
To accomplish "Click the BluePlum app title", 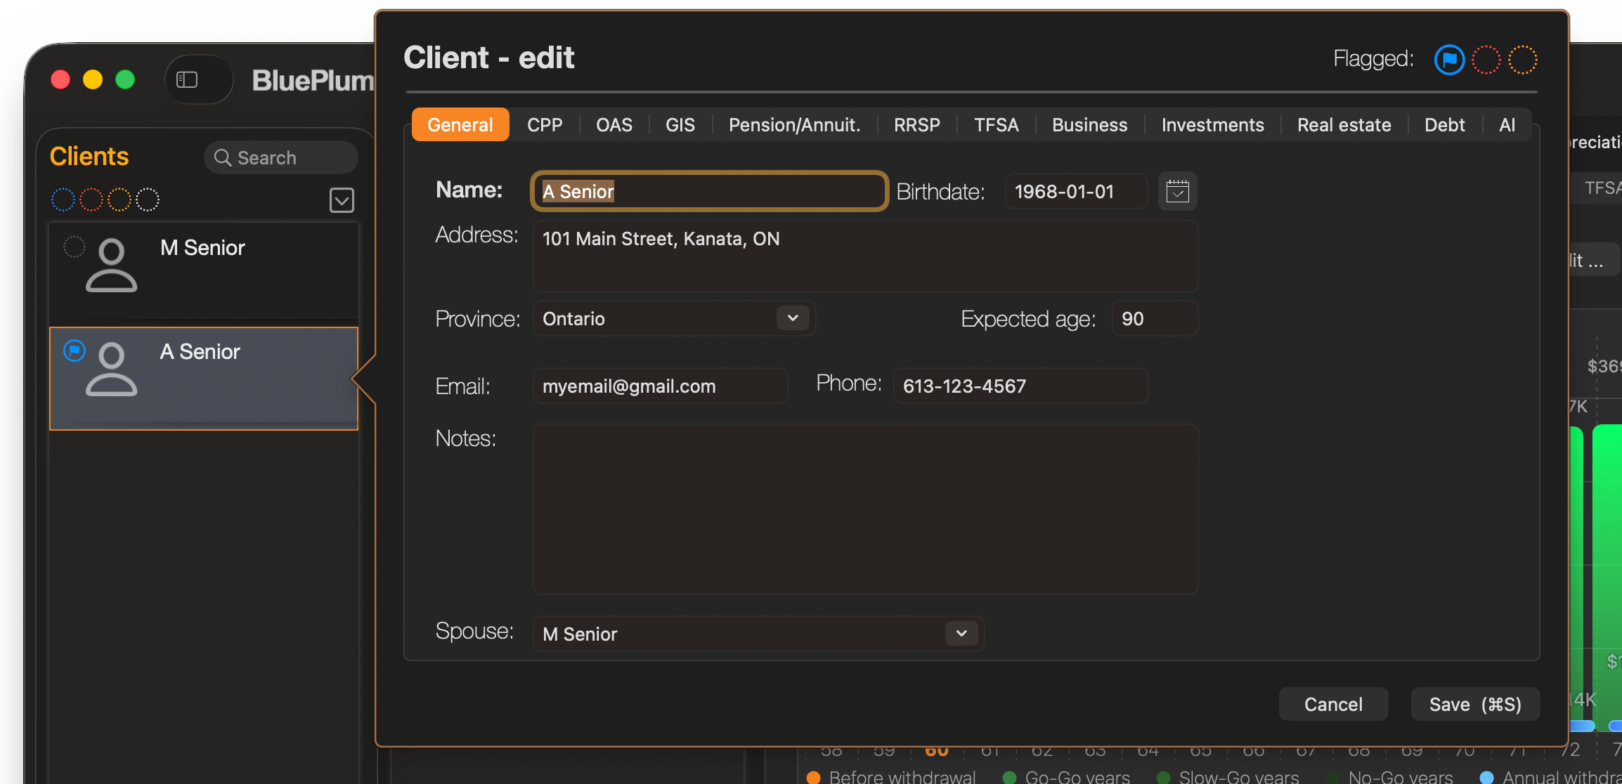I will coord(313,80).
